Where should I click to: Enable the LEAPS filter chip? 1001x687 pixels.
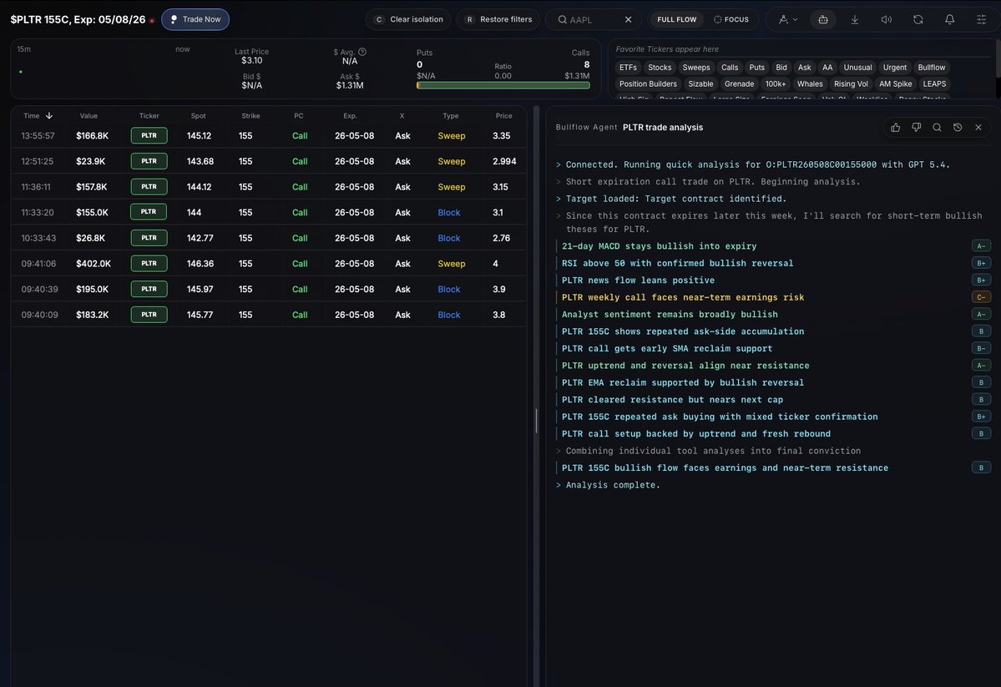coord(934,84)
